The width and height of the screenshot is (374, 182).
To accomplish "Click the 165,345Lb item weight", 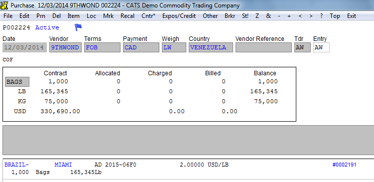I will [86, 172].
